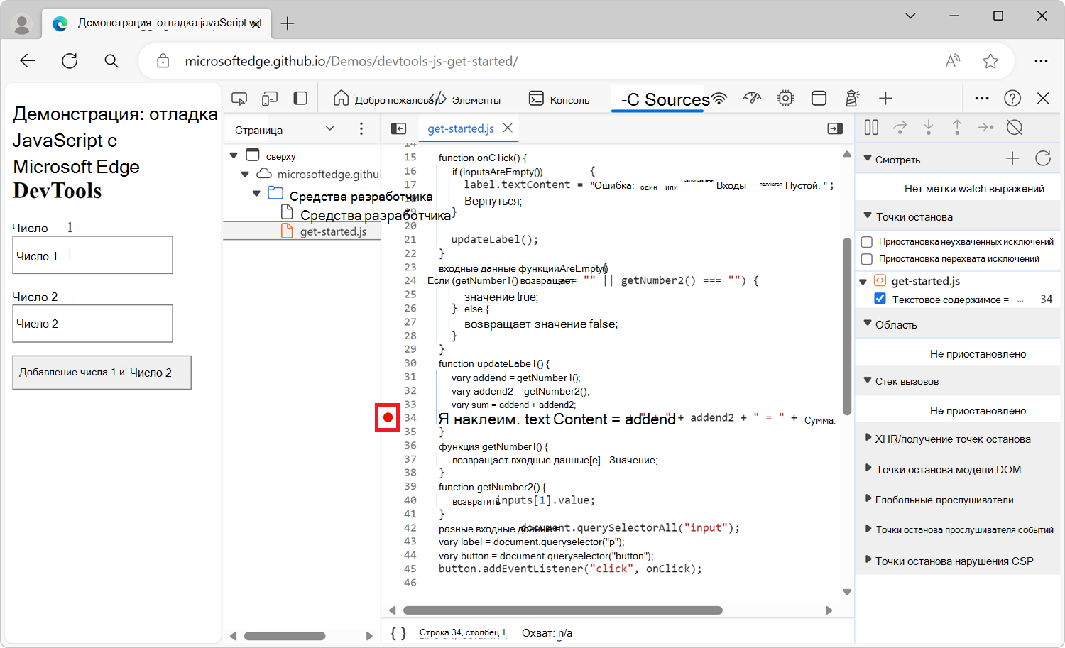Open a new browser tab

(x=288, y=23)
